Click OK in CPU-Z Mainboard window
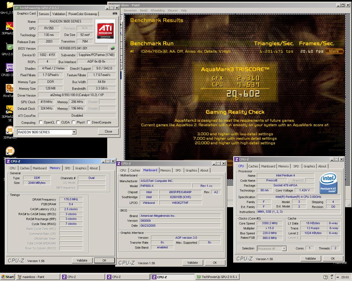Image resolution: width=352 pixels, height=281 pixels. [215, 263]
